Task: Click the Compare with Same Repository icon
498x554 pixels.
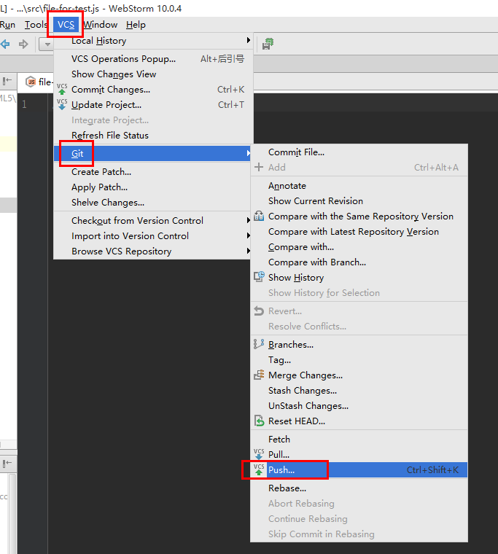Action: tap(259, 216)
